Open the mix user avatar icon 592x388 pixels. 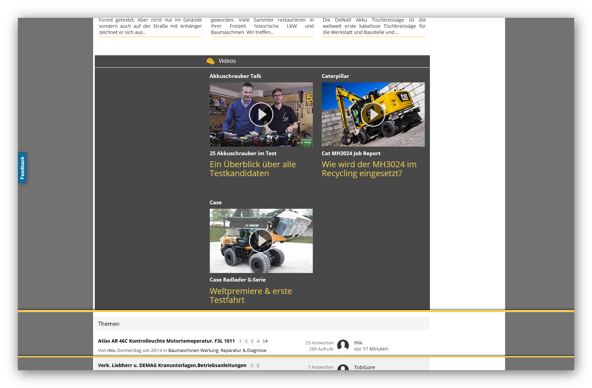pos(343,345)
